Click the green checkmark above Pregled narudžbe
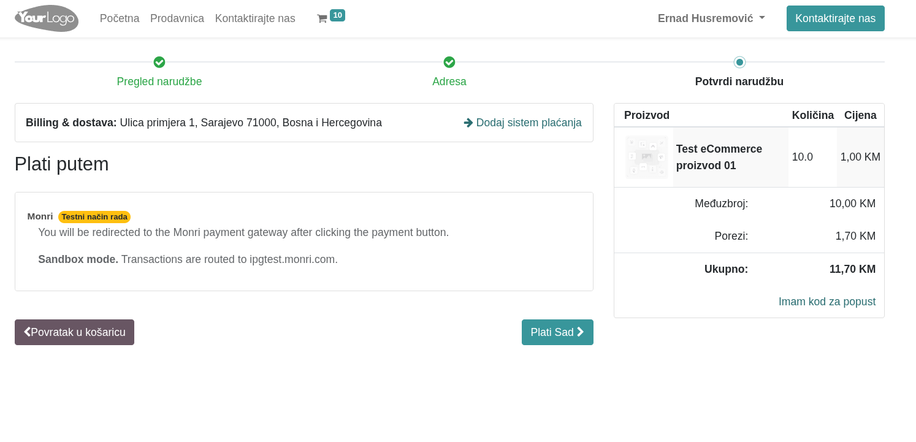 (159, 63)
